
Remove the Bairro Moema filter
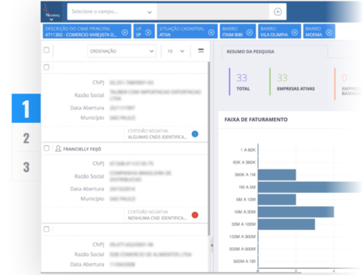(x=329, y=33)
